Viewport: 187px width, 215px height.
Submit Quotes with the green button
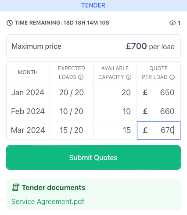[93, 158]
